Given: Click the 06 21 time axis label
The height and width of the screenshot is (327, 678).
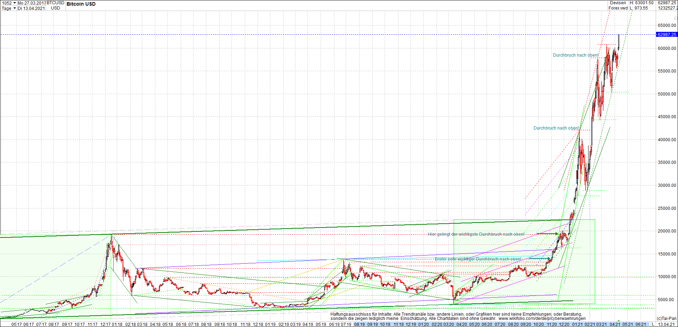Looking at the screenshot, I should tap(641, 324).
